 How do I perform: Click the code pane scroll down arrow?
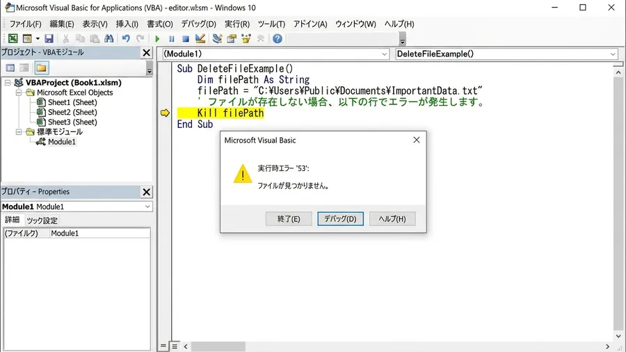618,336
